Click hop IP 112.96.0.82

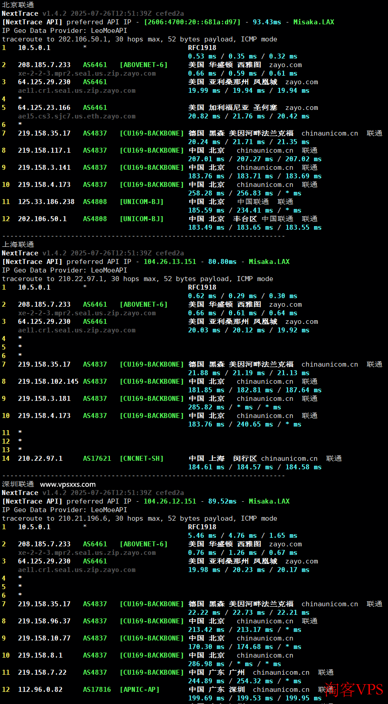[40, 690]
